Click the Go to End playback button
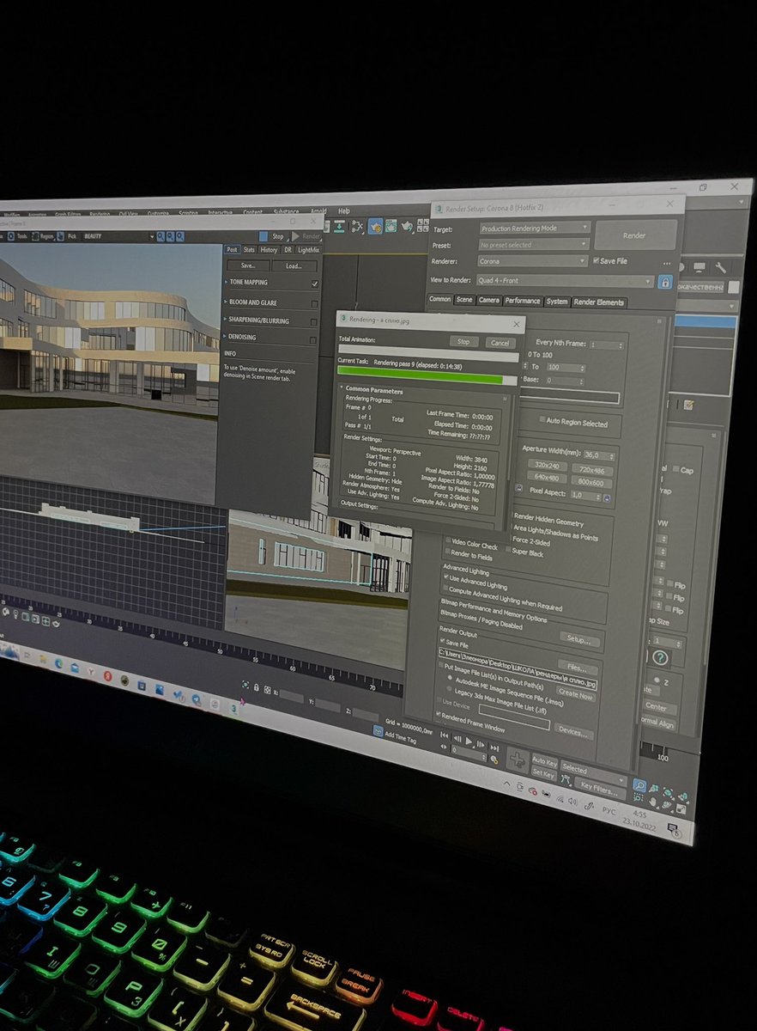 point(494,746)
